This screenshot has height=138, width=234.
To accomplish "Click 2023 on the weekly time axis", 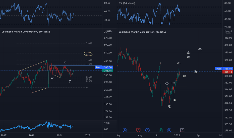I will (87, 135).
